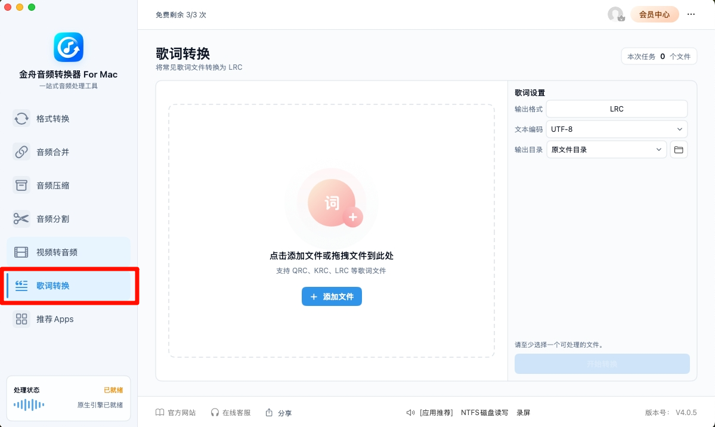Screen dimensions: 715x427
Task: Click the 已就绪 status label
Action: pos(113,390)
